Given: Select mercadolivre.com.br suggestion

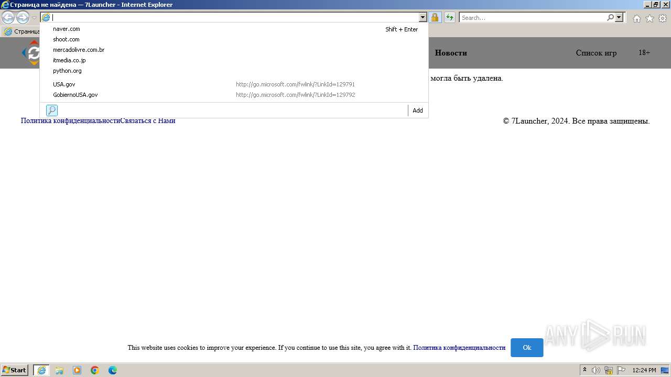Looking at the screenshot, I should 234,50.
